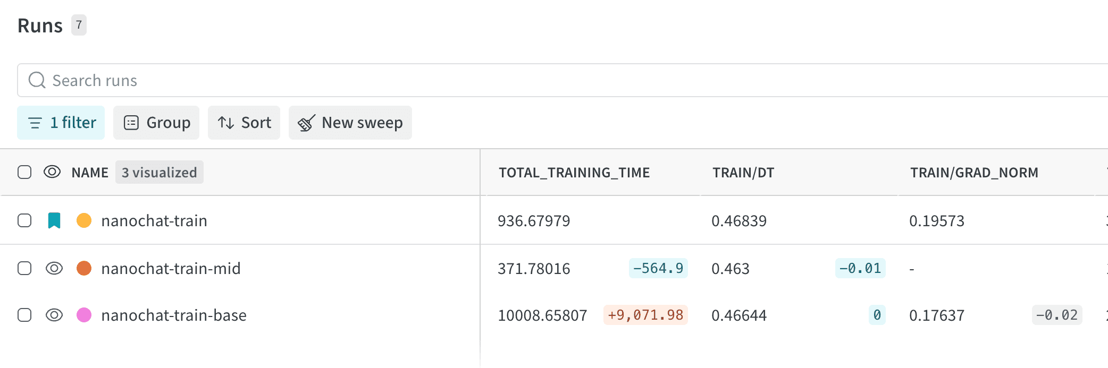Viewport: 1108px width, 368px height.
Task: Click the -0.02 difference badge
Action: (1057, 315)
